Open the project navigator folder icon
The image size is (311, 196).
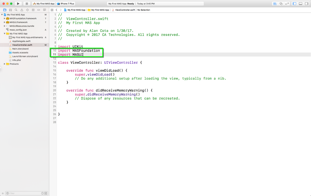point(5,10)
